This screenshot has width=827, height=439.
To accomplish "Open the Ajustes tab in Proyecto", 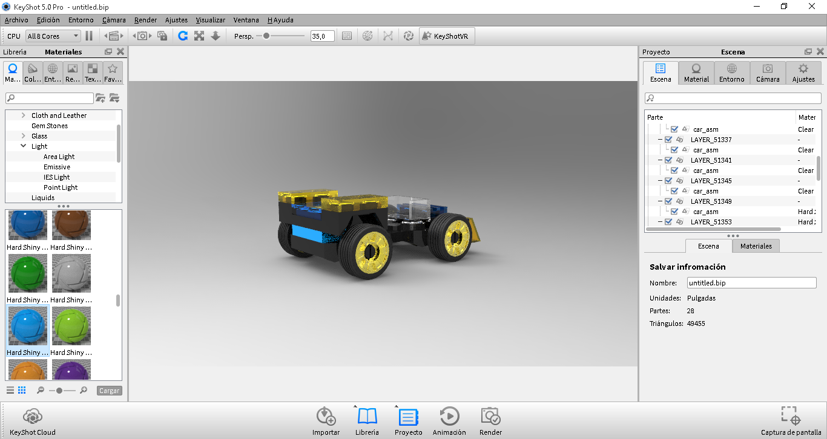I will [x=803, y=73].
